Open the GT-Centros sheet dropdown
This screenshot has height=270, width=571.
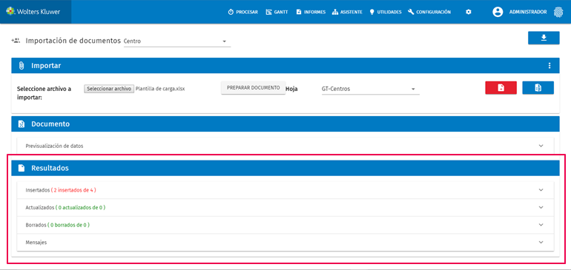click(x=370, y=89)
